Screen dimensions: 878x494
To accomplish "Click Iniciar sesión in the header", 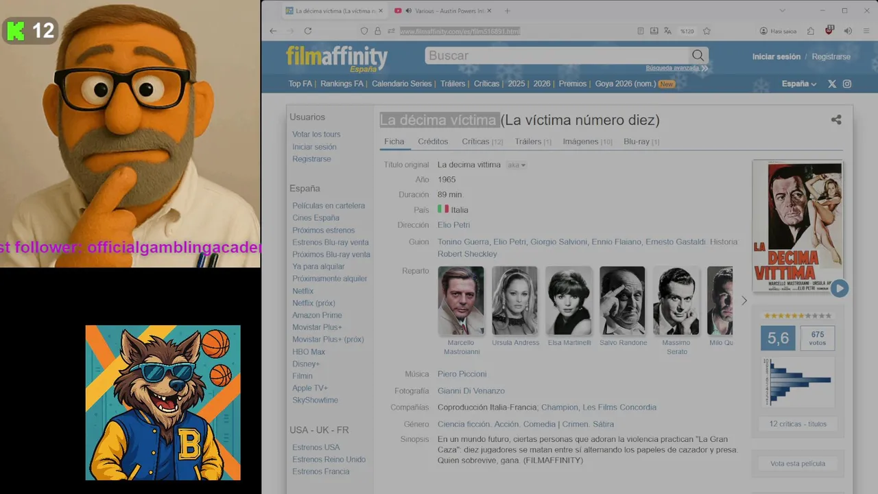I will click(776, 57).
